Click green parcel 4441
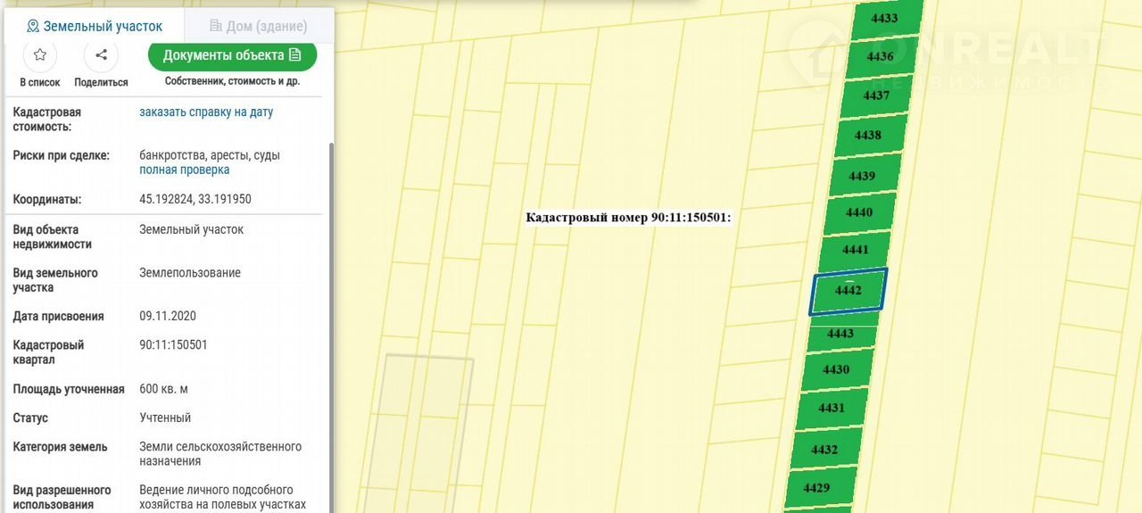This screenshot has height=513, width=1142. tap(854, 251)
